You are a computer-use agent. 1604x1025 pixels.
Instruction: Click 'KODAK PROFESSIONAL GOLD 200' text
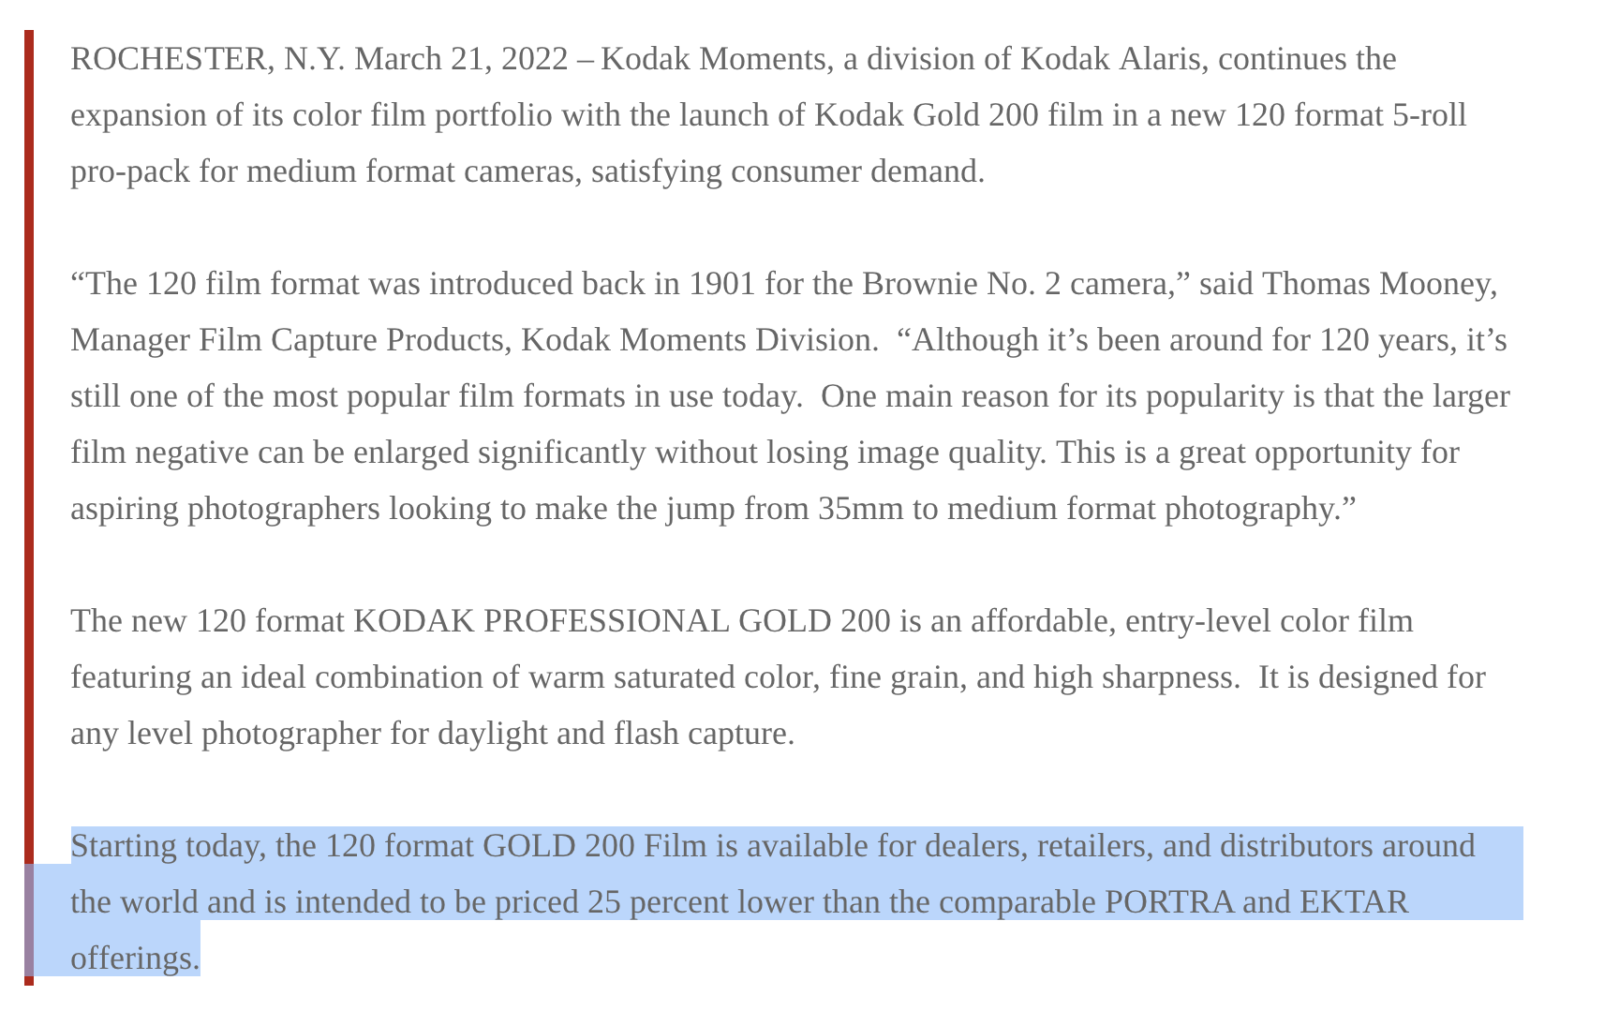[x=621, y=621]
